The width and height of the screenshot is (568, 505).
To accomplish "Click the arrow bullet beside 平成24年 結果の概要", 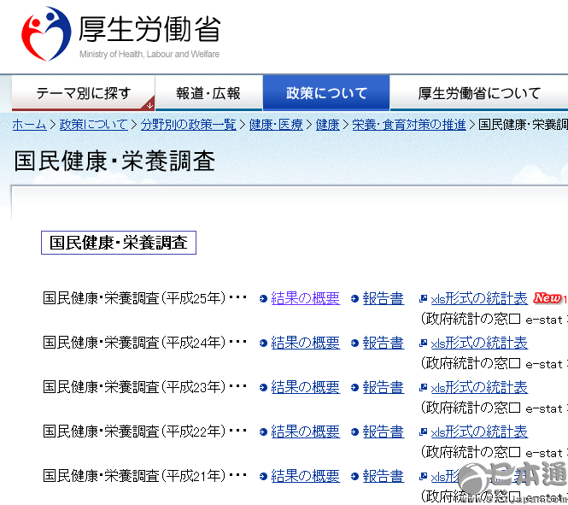I will [x=263, y=343].
